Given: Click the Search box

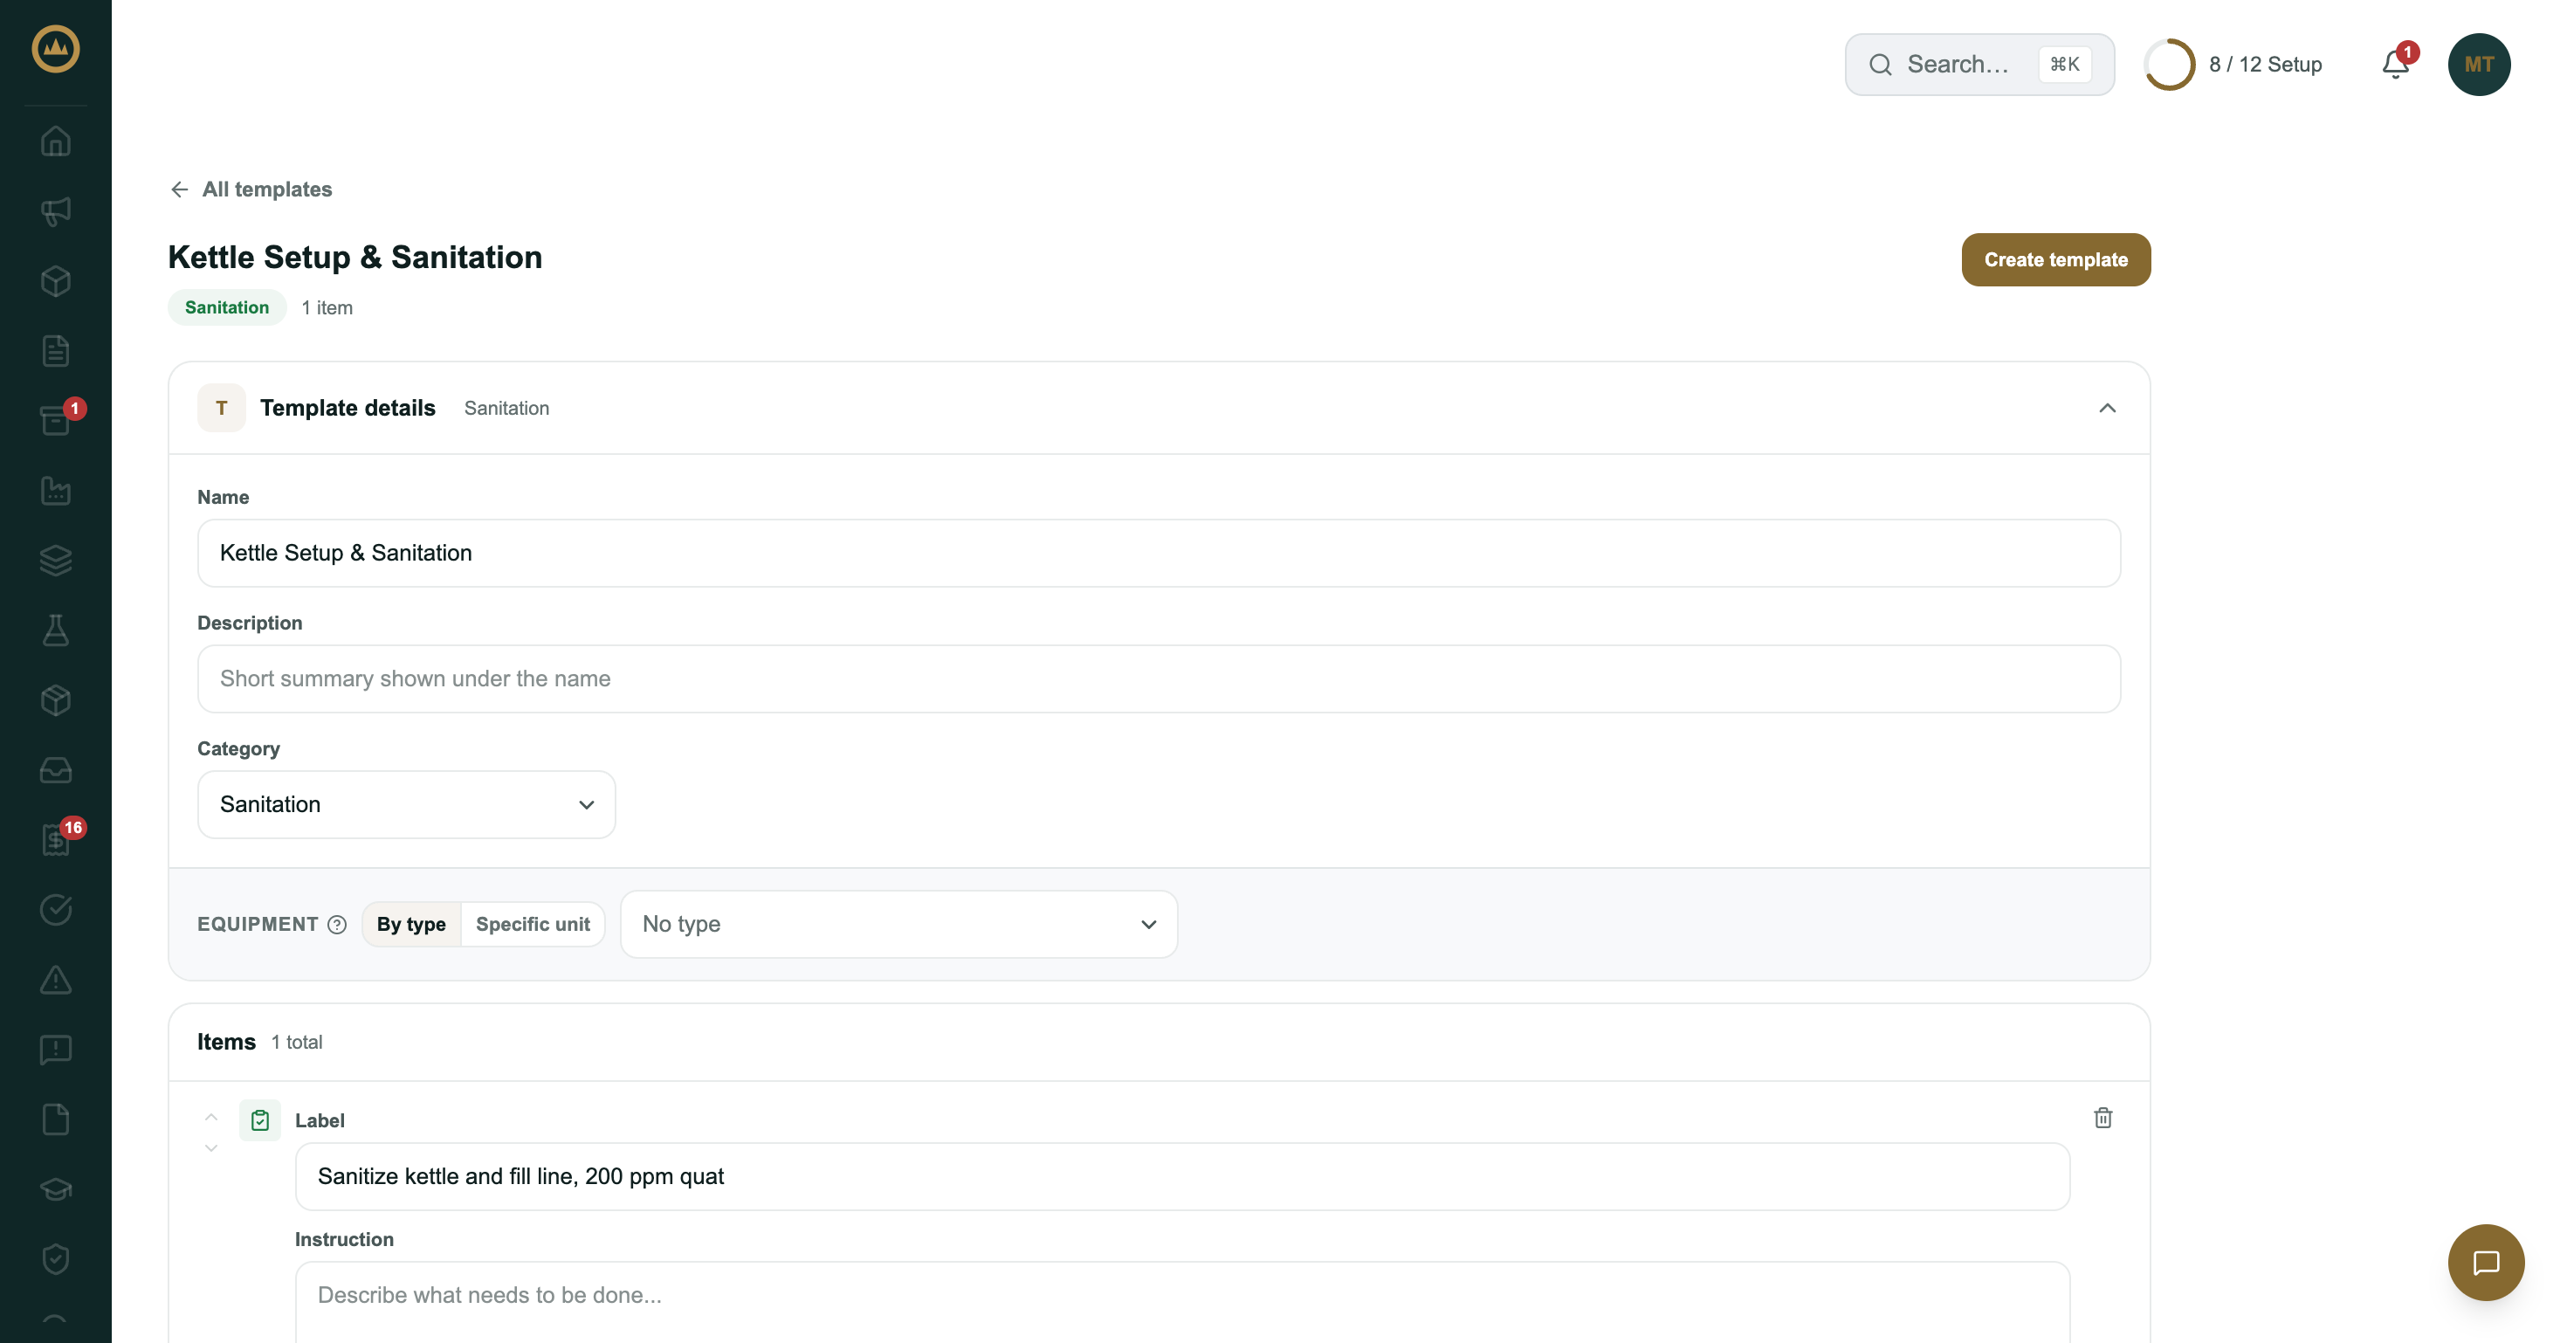Looking at the screenshot, I should (1979, 65).
